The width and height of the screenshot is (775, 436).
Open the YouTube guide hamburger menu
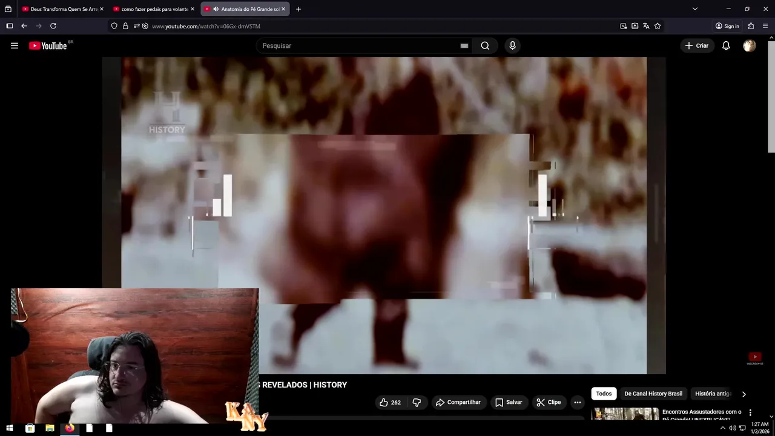(15, 45)
